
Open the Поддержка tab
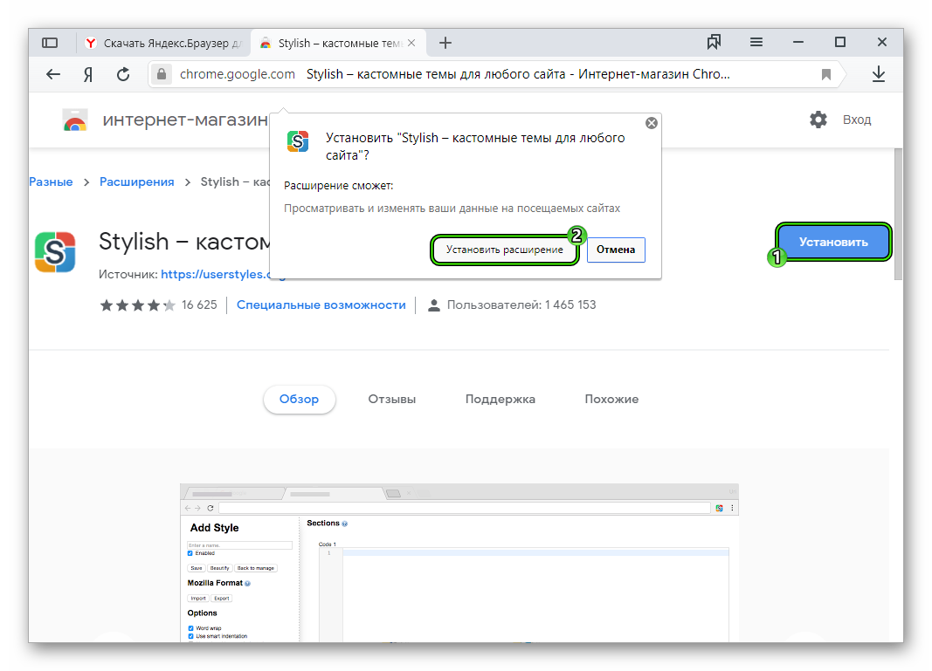coord(501,399)
